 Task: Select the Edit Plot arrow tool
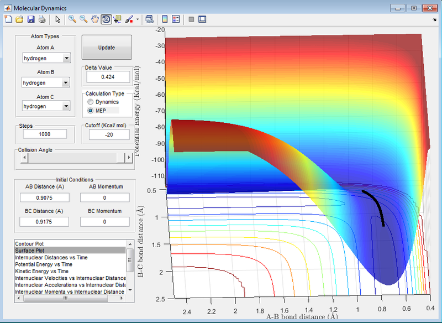tap(58, 19)
